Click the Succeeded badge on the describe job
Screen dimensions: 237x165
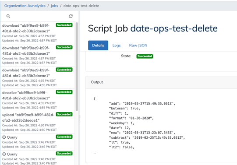point(64,92)
